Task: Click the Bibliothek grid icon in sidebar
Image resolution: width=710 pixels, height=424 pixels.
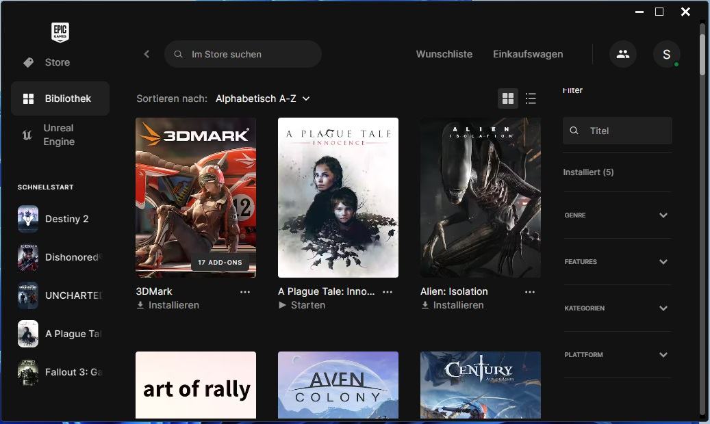Action: pyautogui.click(x=28, y=98)
